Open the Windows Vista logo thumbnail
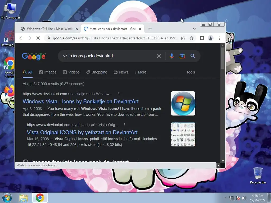Screen dimensions: 271x203 pyautogui.click(x=183, y=103)
